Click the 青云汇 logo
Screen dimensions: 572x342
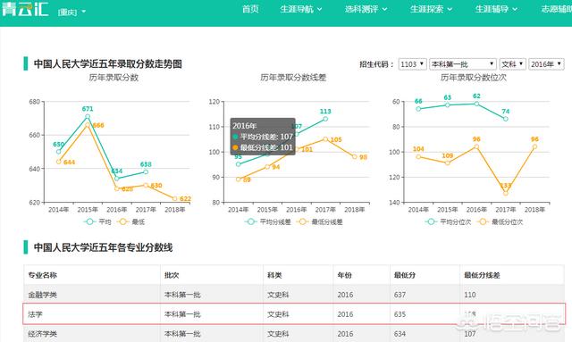click(25, 9)
